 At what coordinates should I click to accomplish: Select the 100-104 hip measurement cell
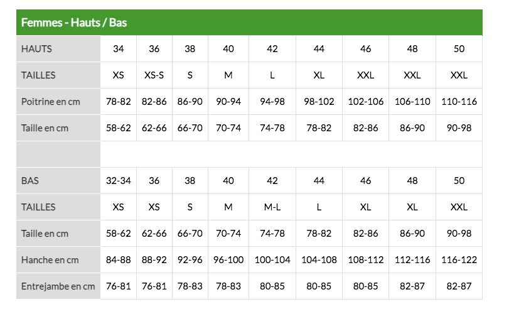(x=272, y=260)
